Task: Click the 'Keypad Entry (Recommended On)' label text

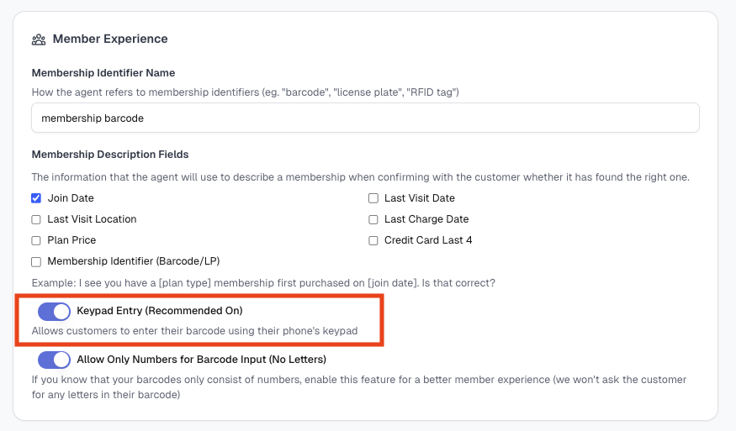Action: pyautogui.click(x=160, y=311)
